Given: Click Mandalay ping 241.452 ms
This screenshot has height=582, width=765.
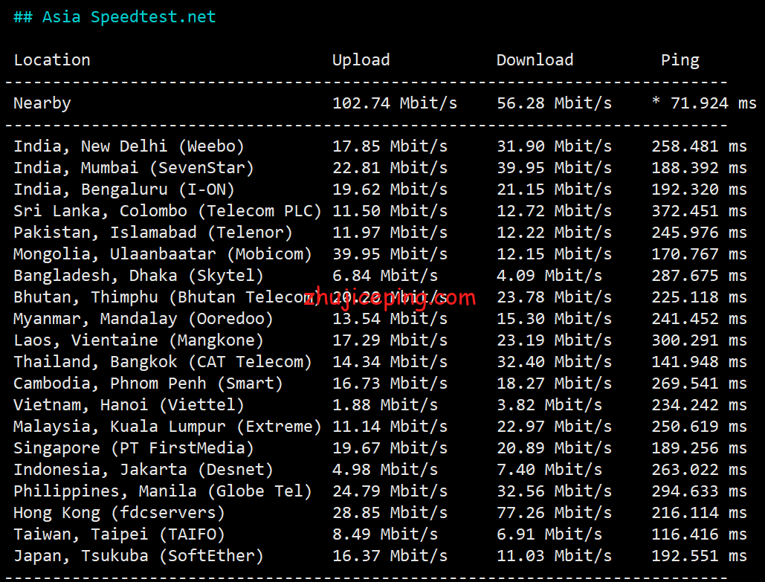Looking at the screenshot, I should point(699,319).
